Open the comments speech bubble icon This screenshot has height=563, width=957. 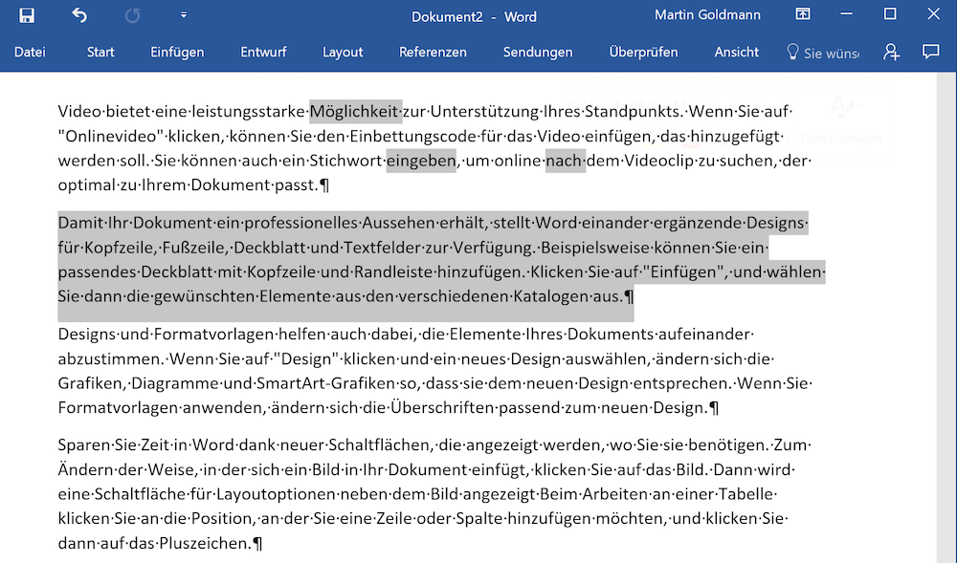[931, 52]
